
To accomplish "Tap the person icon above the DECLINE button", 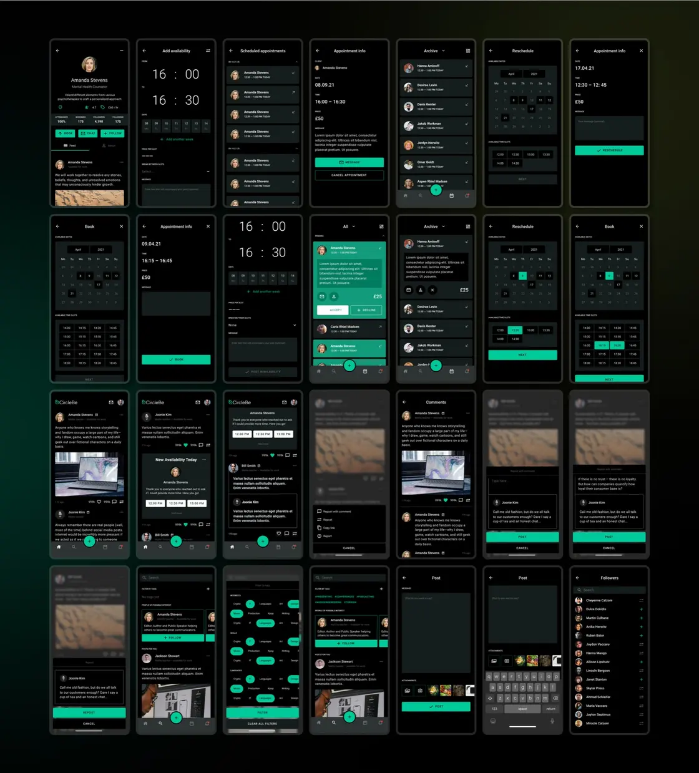I will pyautogui.click(x=334, y=296).
